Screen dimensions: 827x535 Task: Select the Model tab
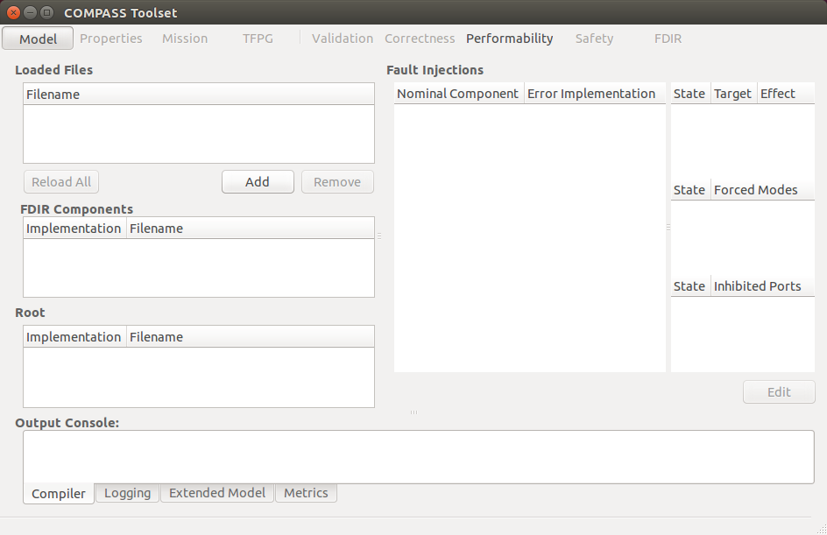38,39
